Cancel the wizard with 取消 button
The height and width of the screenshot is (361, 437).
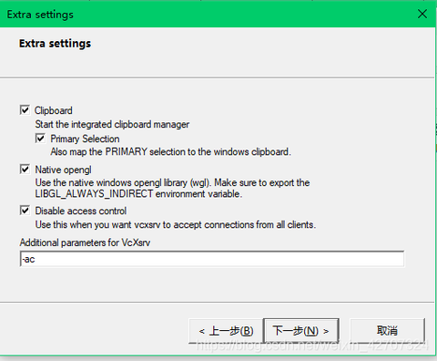(387, 331)
